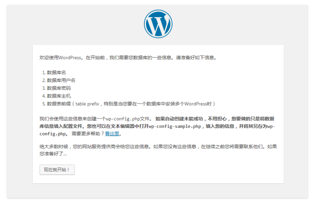
Task: Click the WordPress logo at the top
Action: coord(158,24)
